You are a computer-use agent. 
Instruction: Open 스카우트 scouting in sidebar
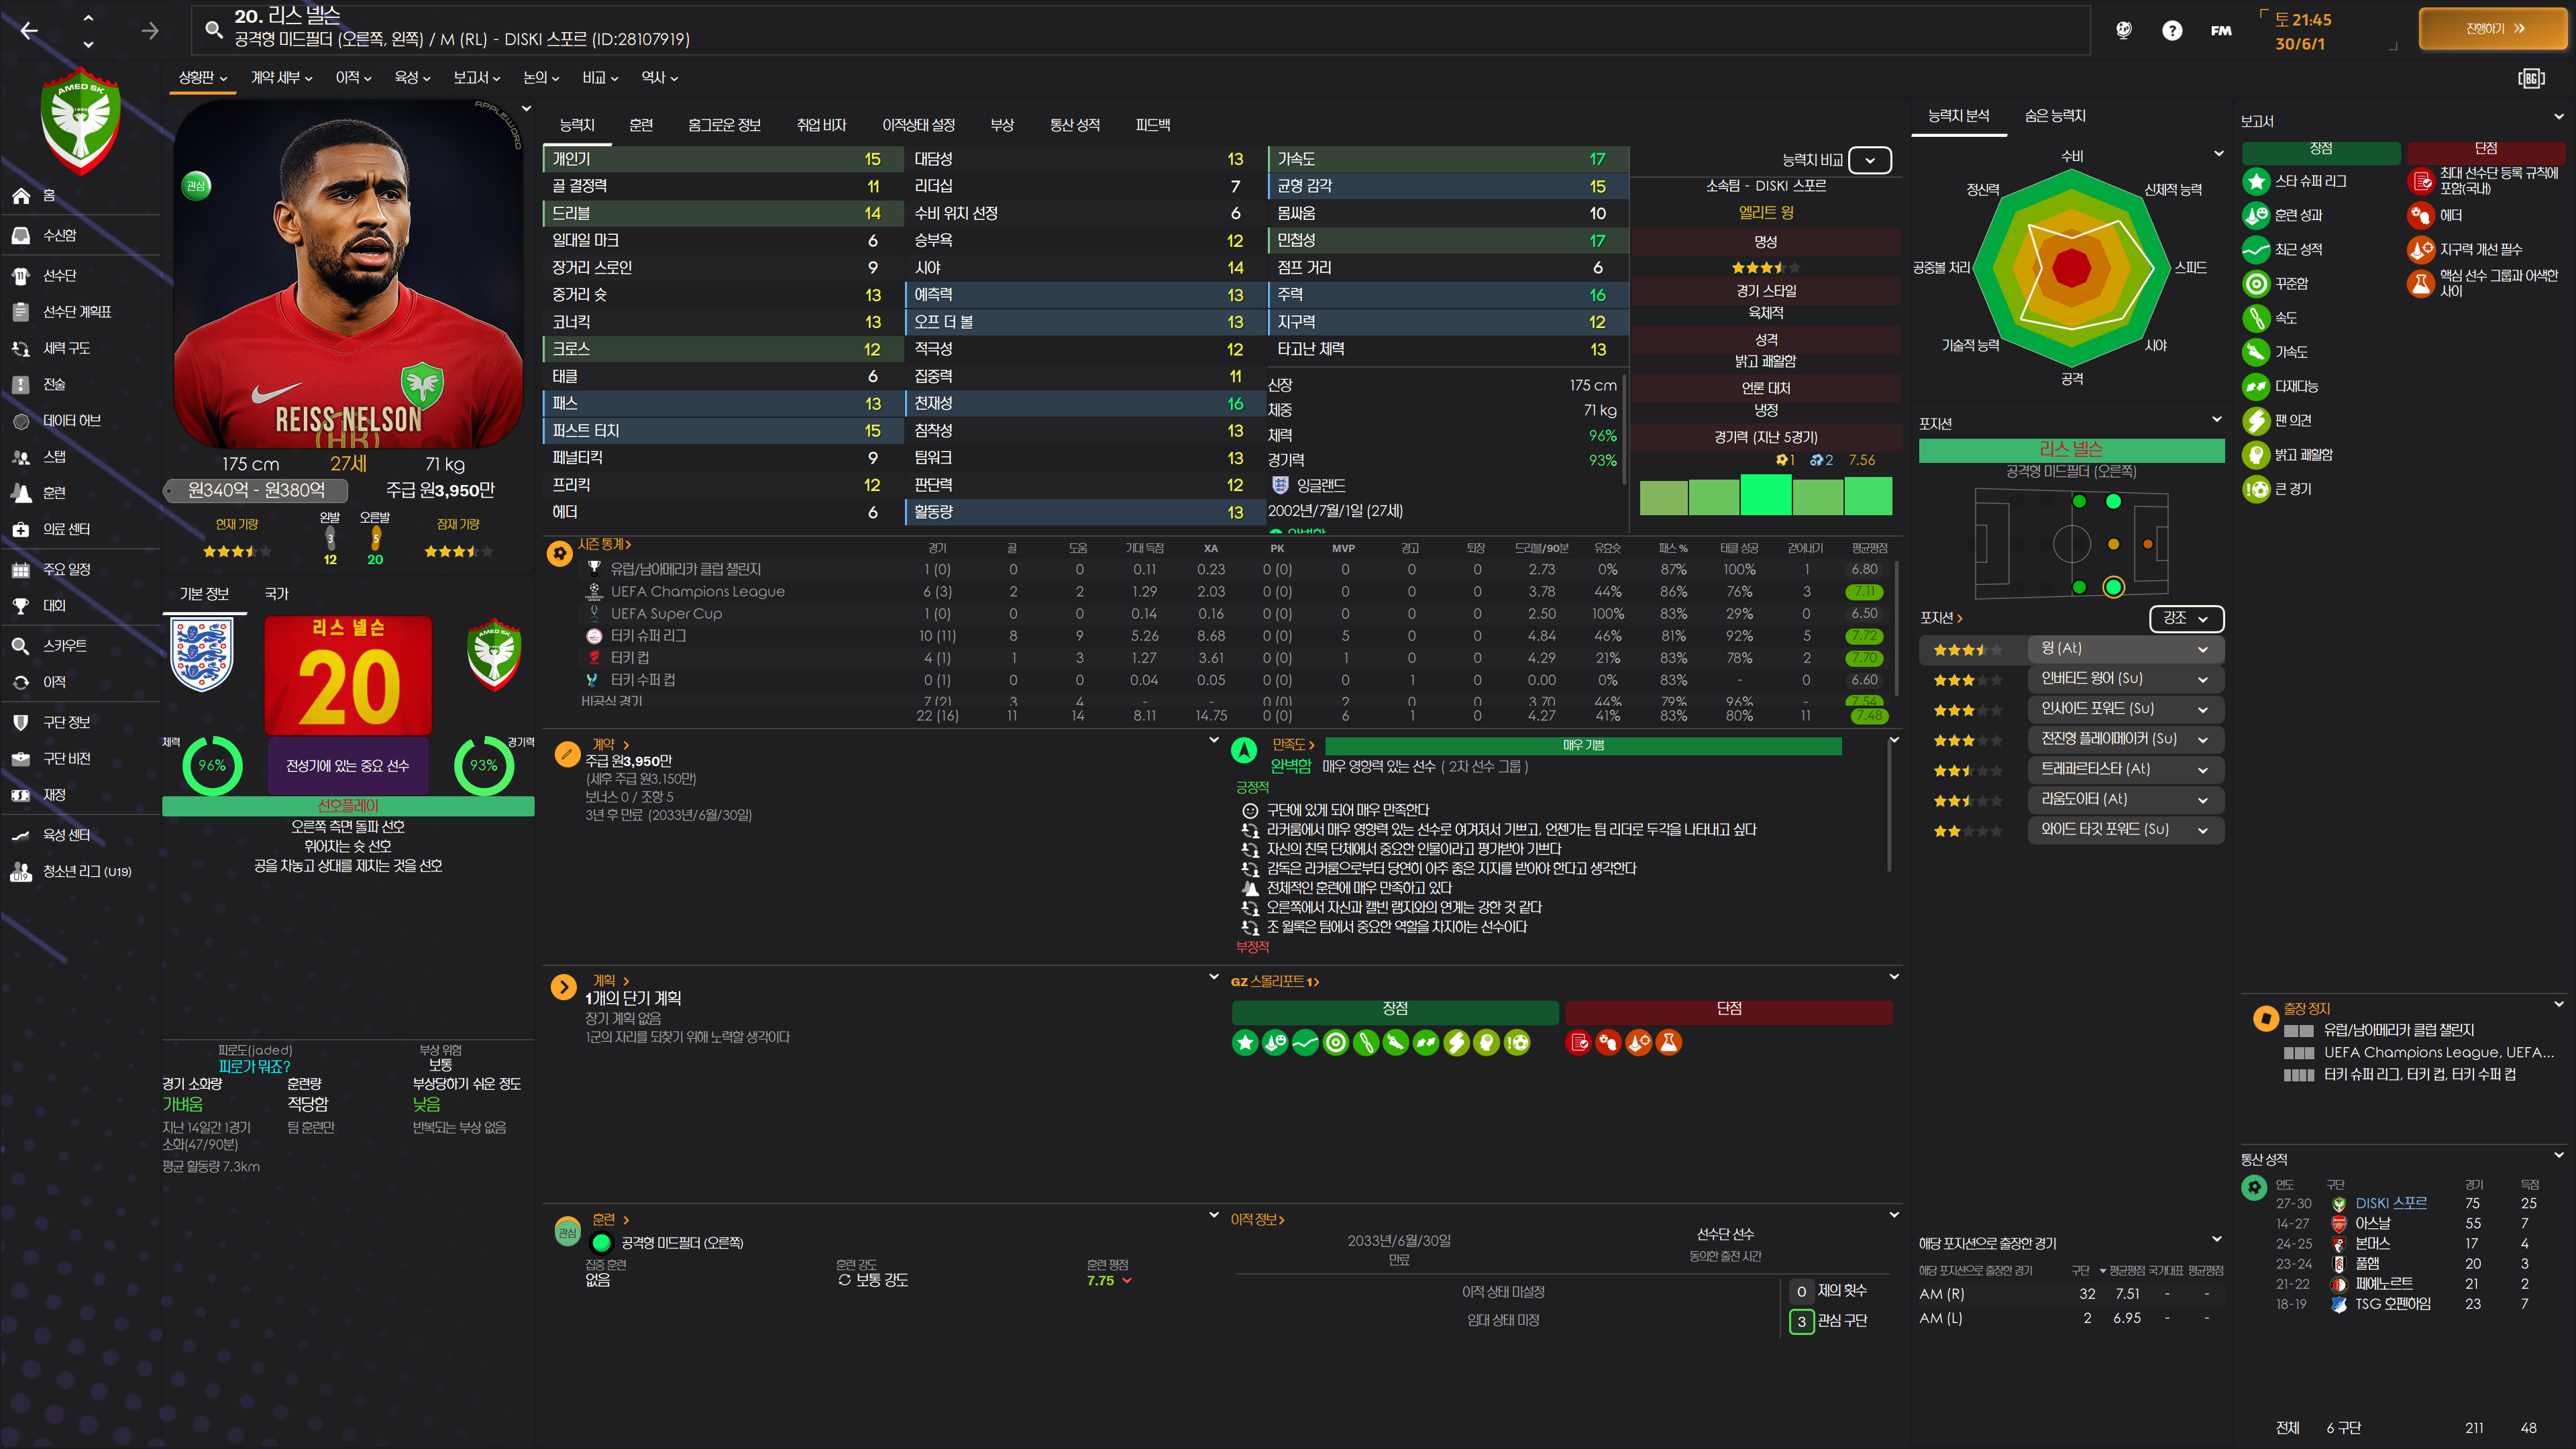point(64,646)
